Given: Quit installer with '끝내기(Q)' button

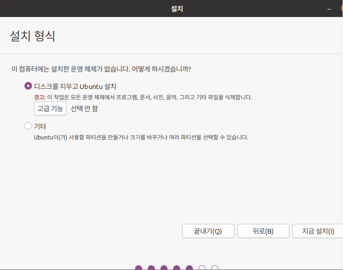Looking at the screenshot, I should click(x=208, y=231).
